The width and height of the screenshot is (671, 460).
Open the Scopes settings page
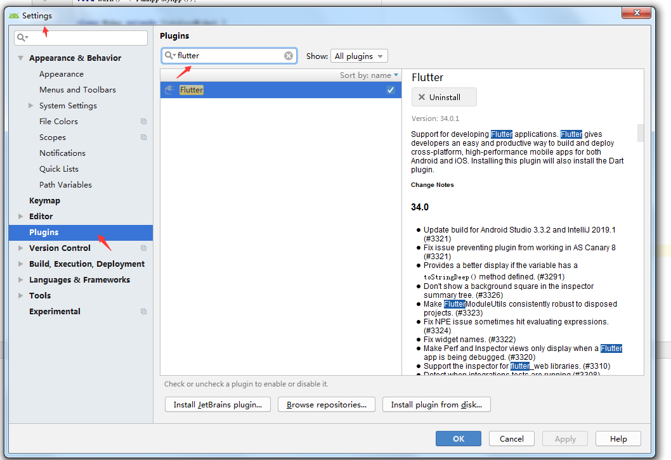tap(53, 137)
